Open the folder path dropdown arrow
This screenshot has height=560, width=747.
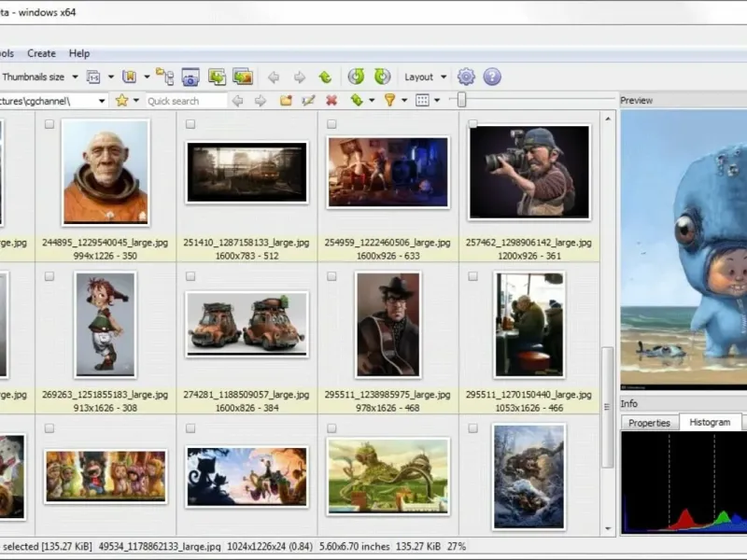(x=102, y=101)
